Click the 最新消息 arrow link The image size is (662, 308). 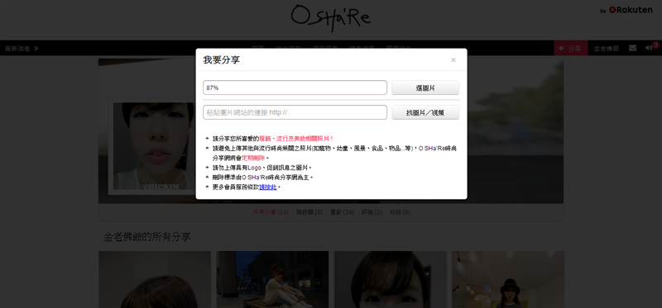(x=22, y=49)
